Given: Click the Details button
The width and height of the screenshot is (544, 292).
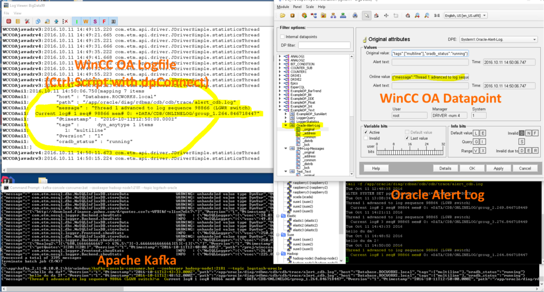Looking at the screenshot, I should click(445, 168).
